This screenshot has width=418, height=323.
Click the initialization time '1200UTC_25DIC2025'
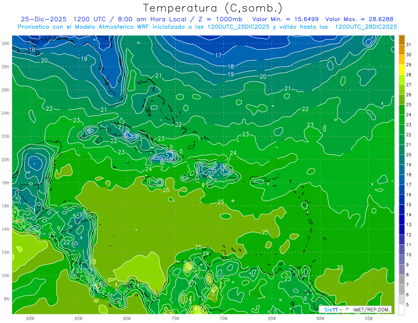pyautogui.click(x=238, y=27)
